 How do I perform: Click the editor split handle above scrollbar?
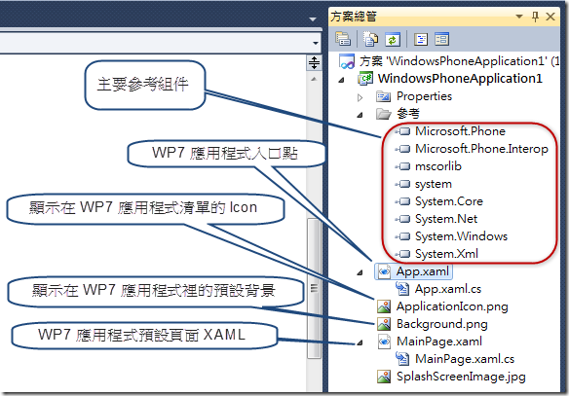[x=314, y=62]
